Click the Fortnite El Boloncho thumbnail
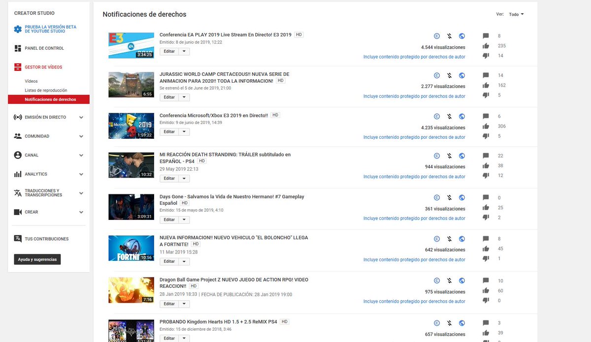591x342 pixels. tap(131, 248)
